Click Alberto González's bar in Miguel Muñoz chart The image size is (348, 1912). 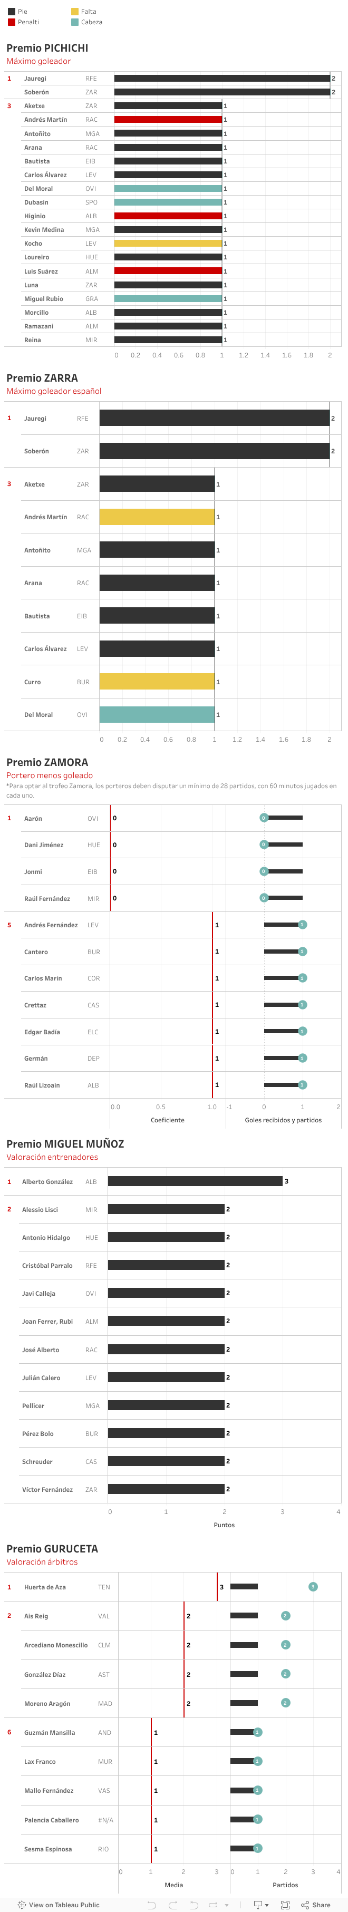tap(195, 1181)
